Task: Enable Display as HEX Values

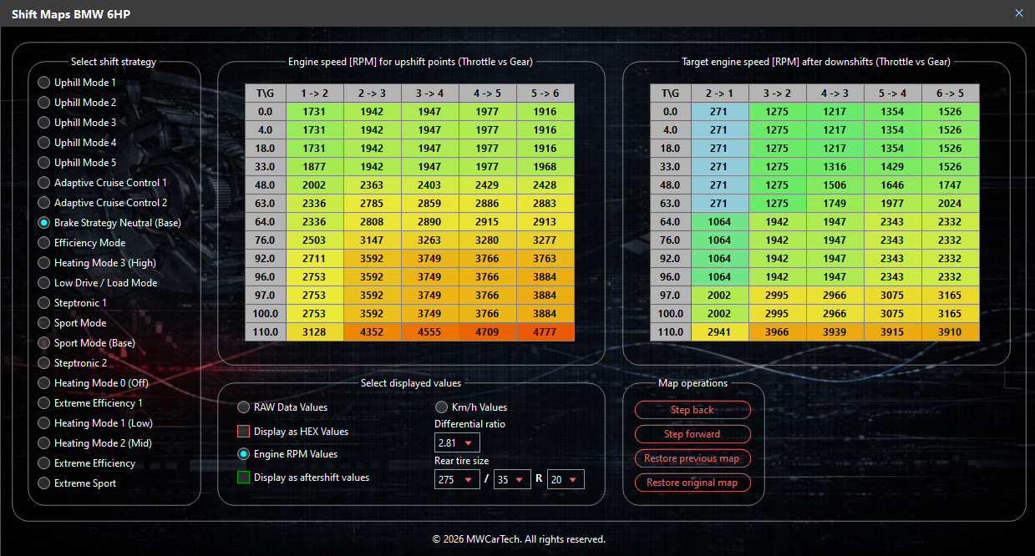Action: coord(243,431)
